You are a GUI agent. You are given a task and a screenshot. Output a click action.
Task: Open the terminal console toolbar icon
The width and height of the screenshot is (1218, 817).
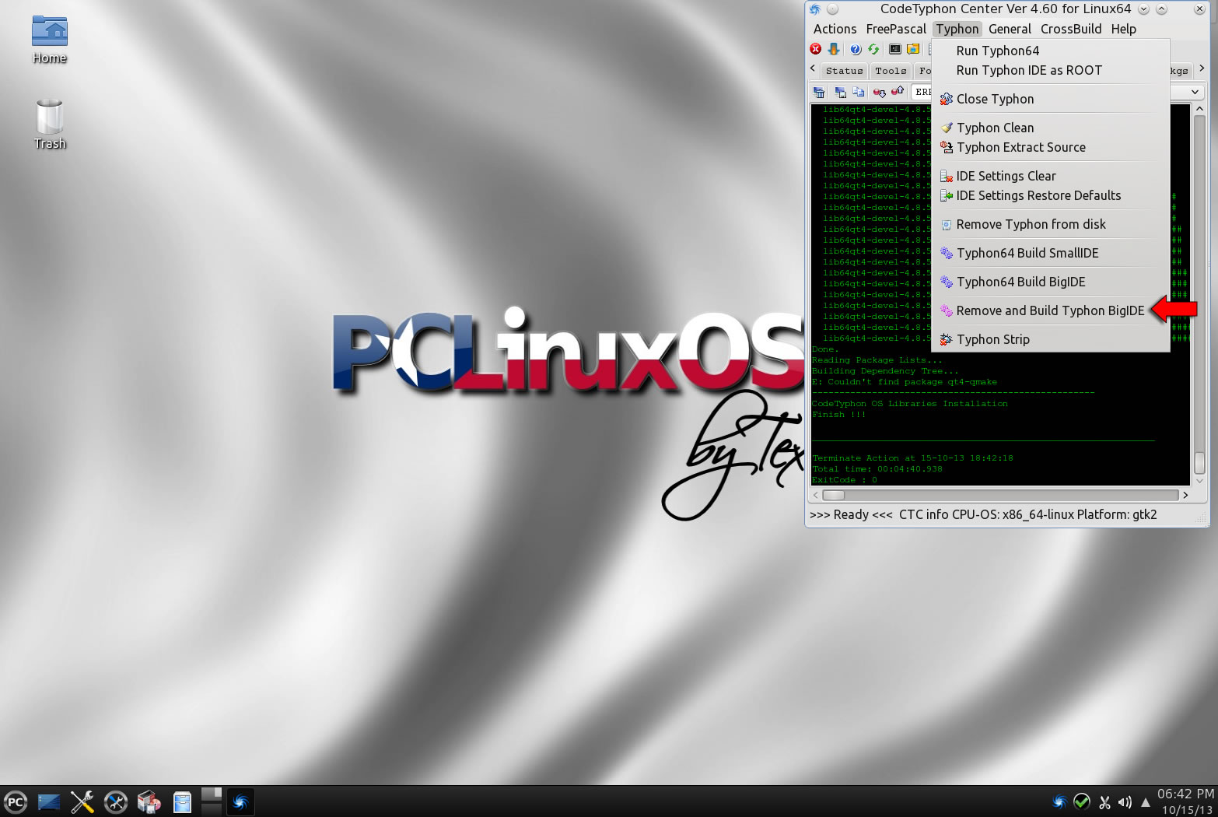(x=895, y=49)
